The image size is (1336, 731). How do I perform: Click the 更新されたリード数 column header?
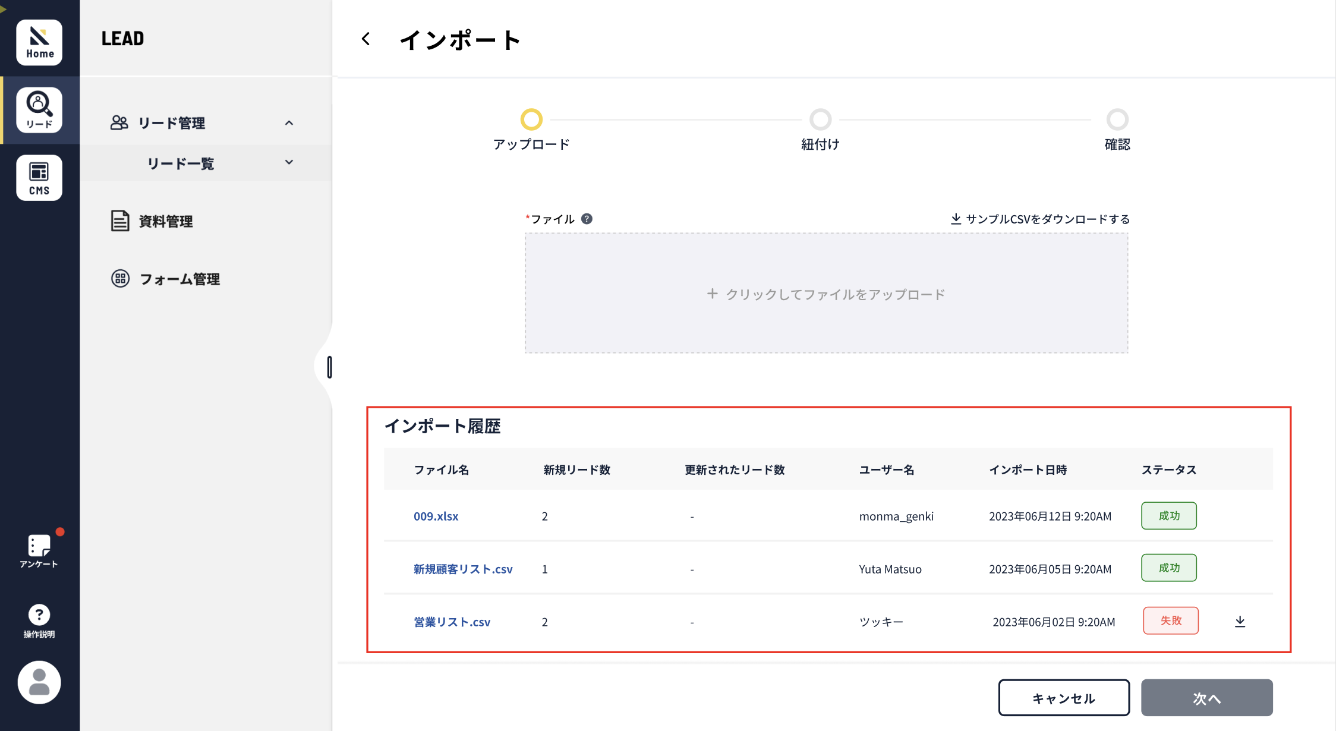coord(735,470)
